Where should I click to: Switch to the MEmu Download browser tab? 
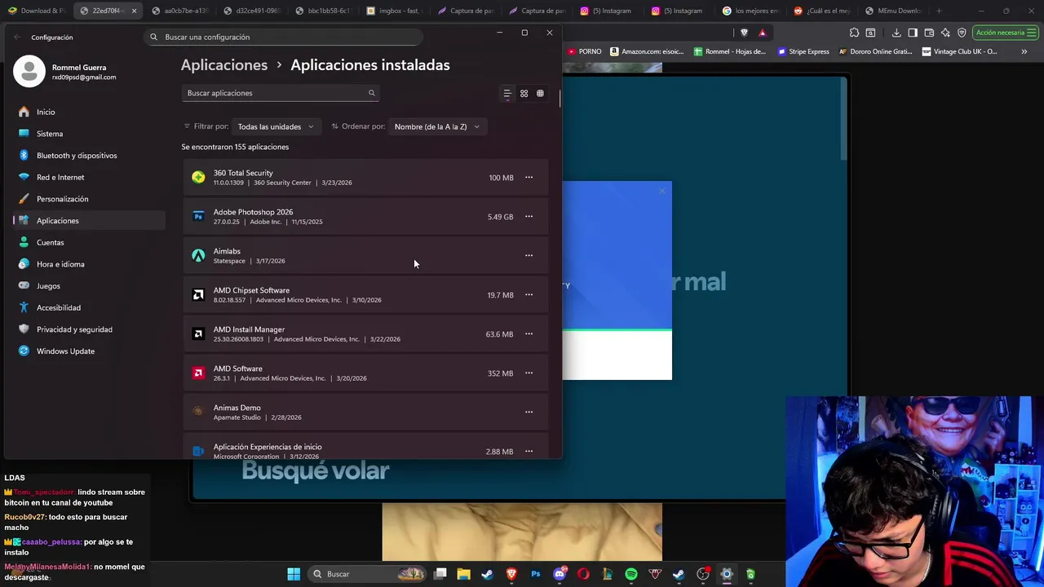892,11
